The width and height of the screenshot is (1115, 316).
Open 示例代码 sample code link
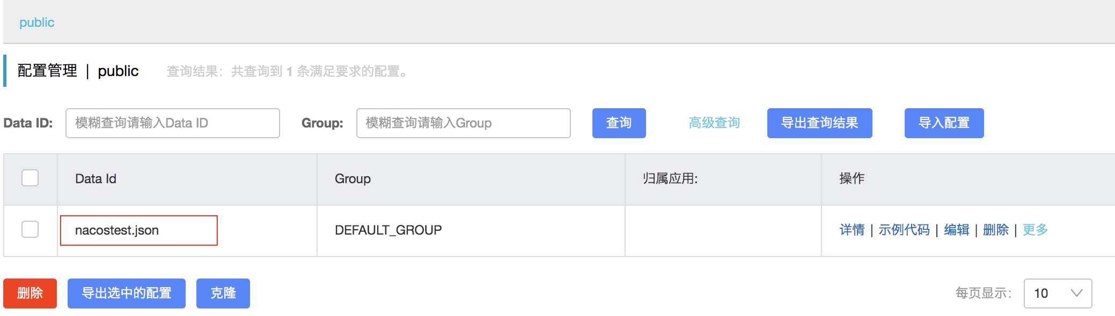point(904,230)
